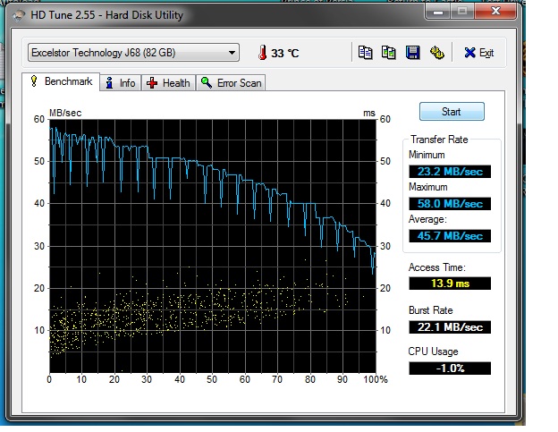This screenshot has width=558, height=432.
Task: Click the blue X Exit icon
Action: click(469, 53)
